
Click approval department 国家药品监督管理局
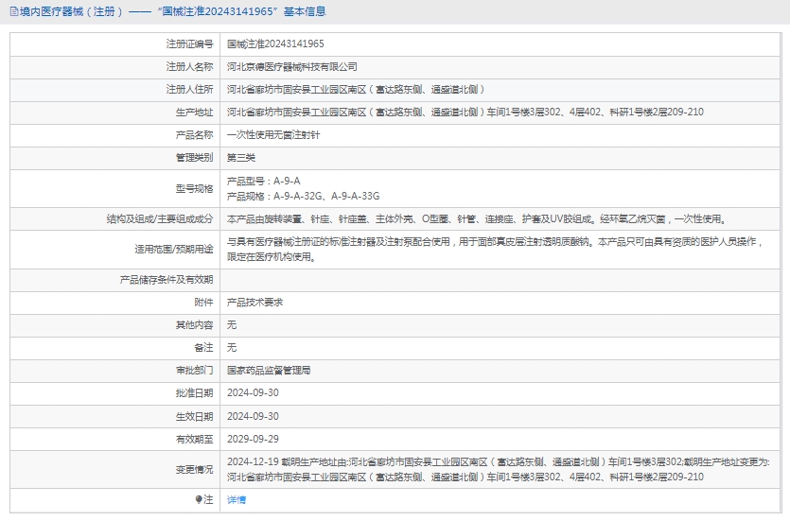[x=269, y=371]
